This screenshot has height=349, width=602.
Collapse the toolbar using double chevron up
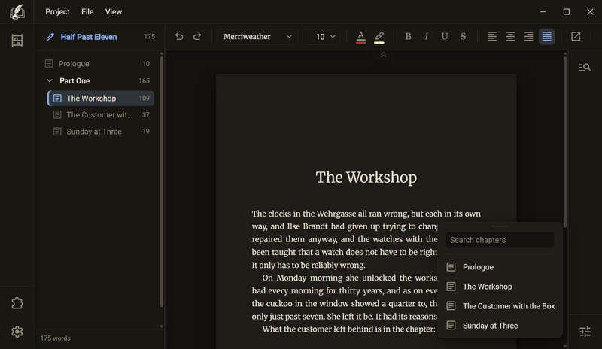383,56
